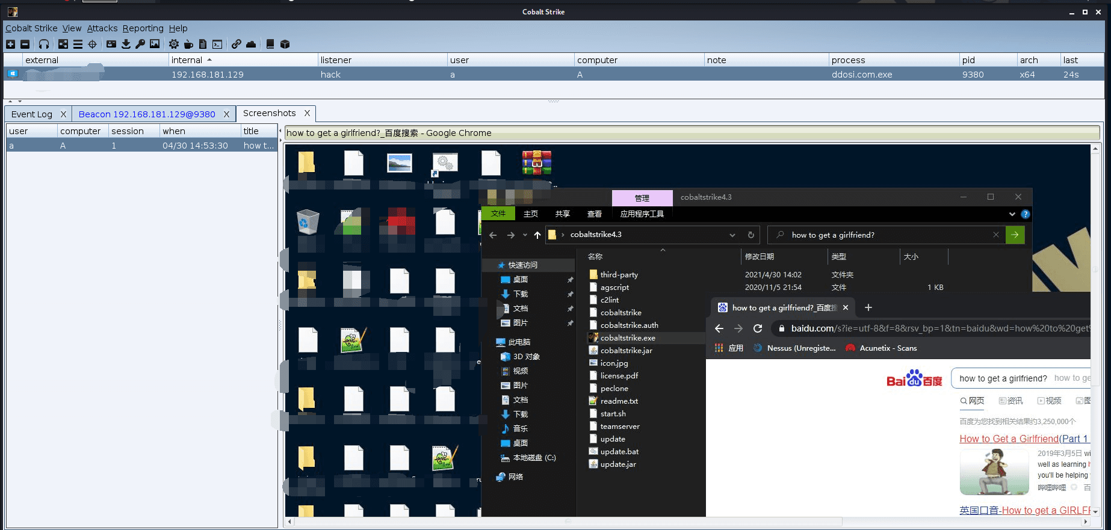Open Manage Web Server cloud icon

coord(251,44)
